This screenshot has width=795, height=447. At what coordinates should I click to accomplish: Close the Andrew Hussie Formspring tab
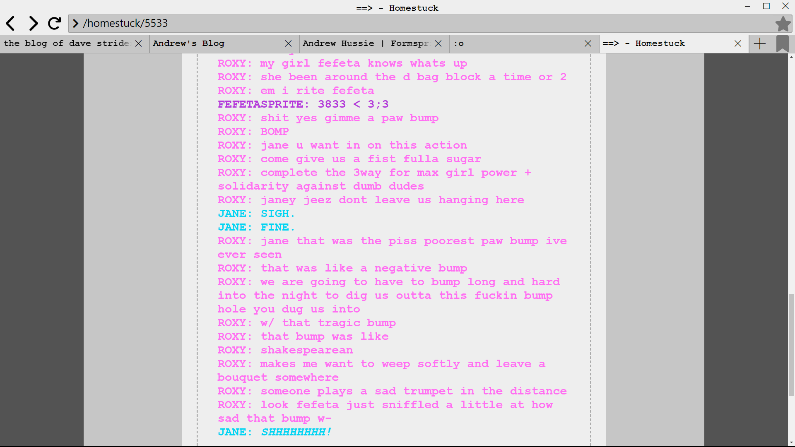[x=438, y=43]
